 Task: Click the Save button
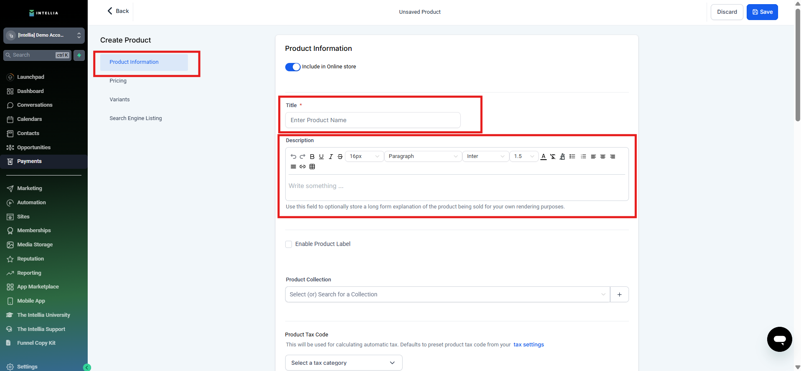pyautogui.click(x=762, y=12)
